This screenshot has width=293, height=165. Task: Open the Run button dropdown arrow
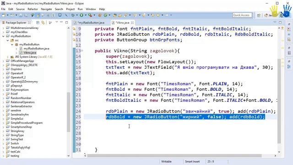[86, 15]
